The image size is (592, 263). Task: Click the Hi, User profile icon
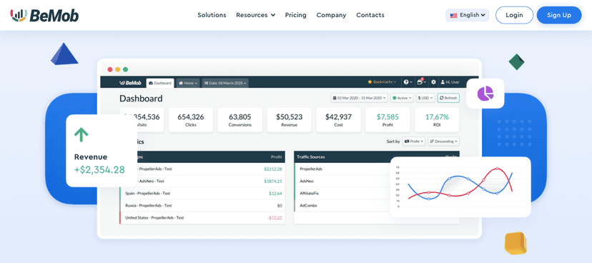pyautogui.click(x=443, y=82)
